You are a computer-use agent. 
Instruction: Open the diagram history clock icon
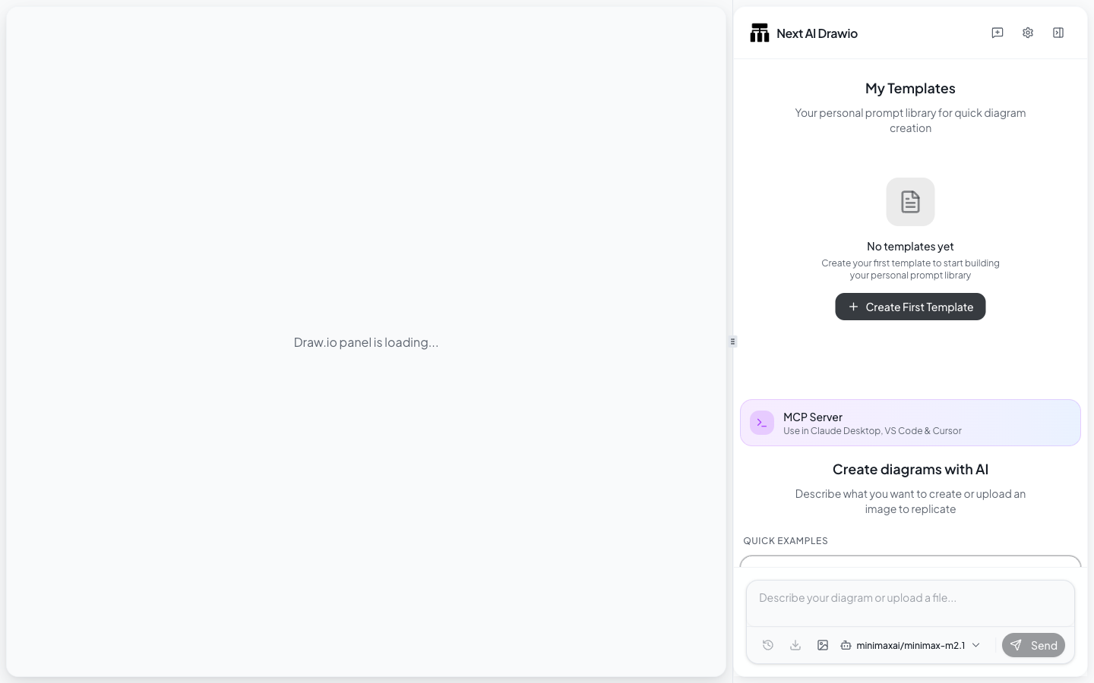click(x=768, y=645)
